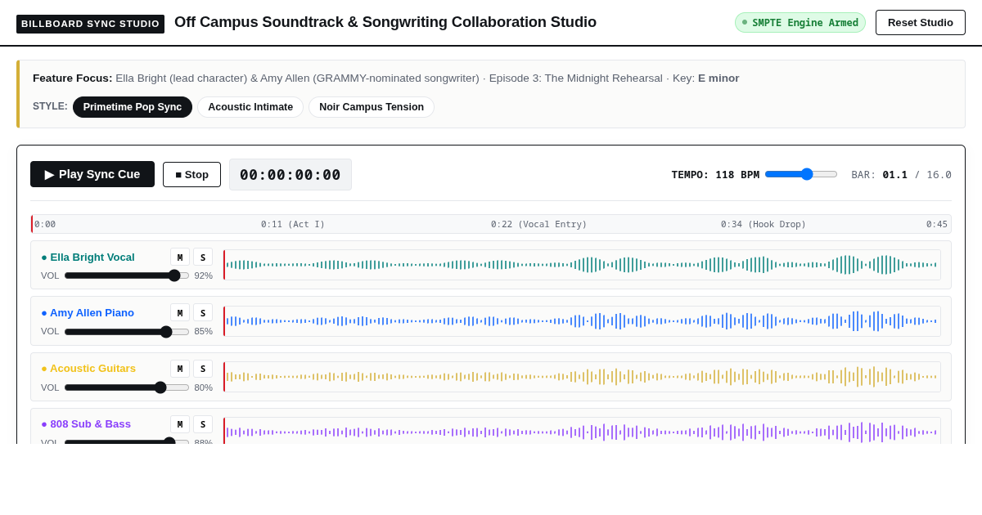Image resolution: width=982 pixels, height=515 pixels.
Task: Click the 808 Sub & Bass waveform
Action: [582, 431]
